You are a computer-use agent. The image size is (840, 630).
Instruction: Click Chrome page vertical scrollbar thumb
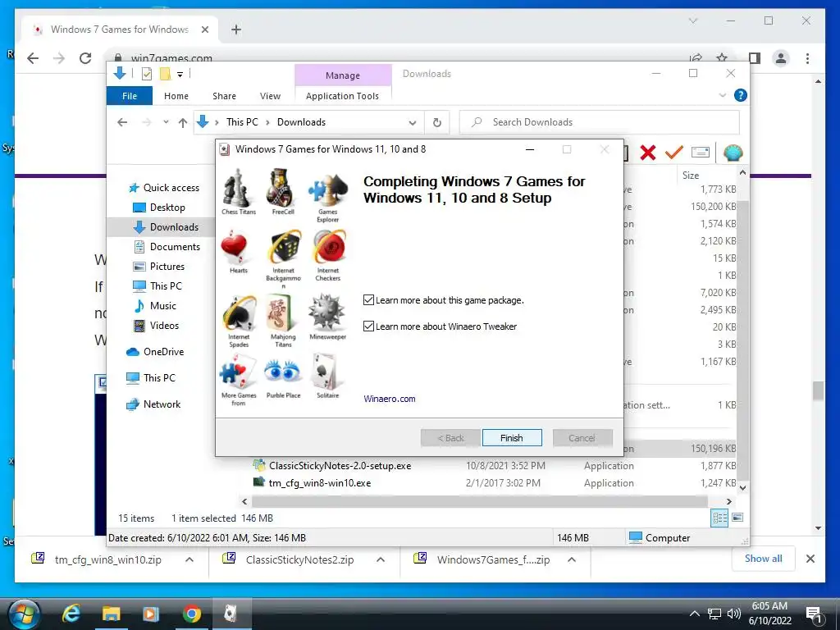tap(818, 390)
